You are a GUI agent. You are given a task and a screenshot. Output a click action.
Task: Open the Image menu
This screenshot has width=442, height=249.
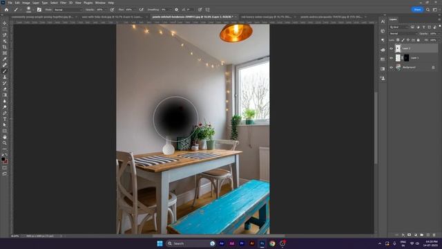point(26,3)
